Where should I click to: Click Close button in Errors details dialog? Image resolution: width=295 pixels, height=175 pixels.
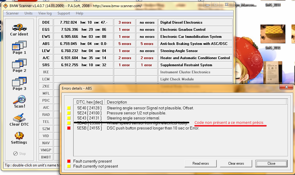271,163
